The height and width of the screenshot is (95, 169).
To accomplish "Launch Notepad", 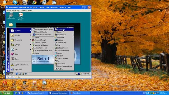I will tap(64, 56).
